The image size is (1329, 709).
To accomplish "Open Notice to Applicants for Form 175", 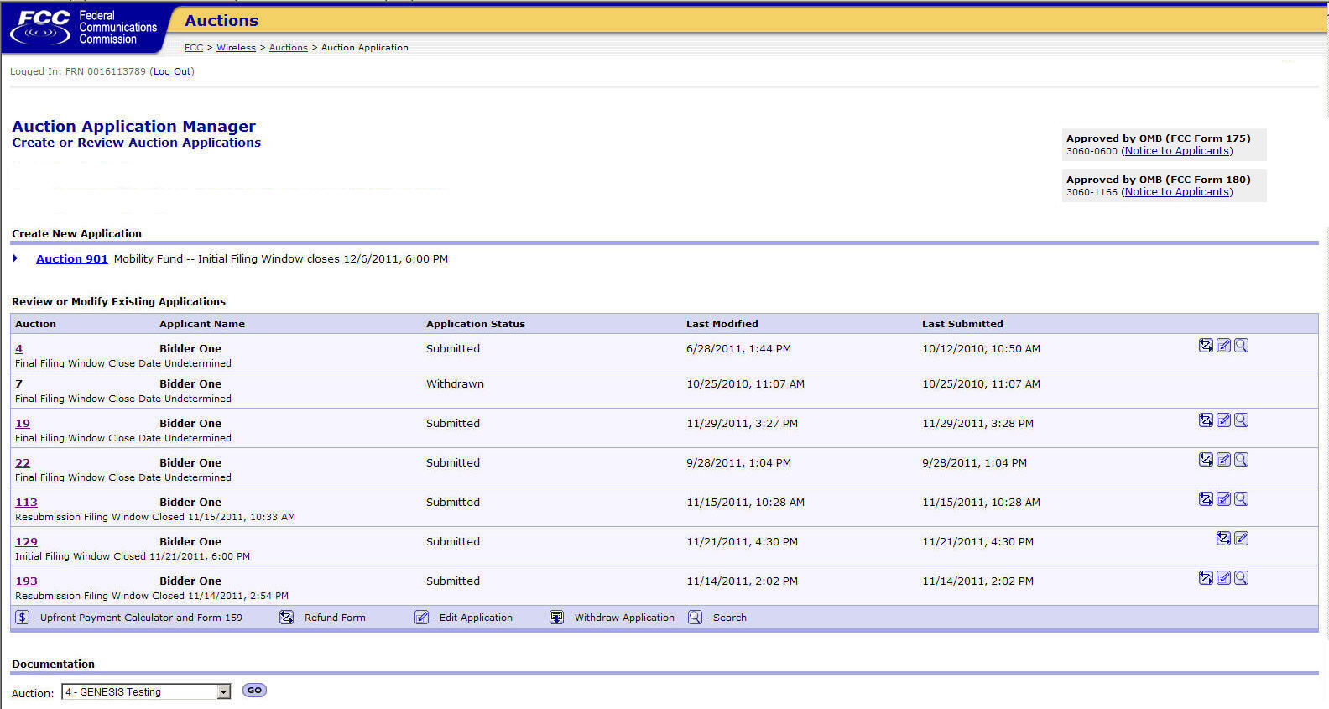I will click(1177, 151).
